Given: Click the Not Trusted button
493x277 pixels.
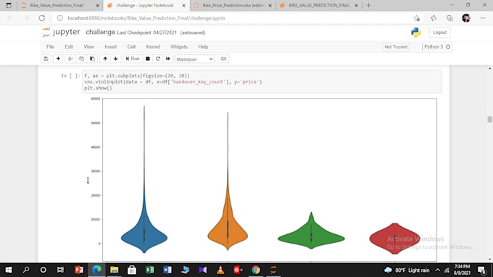Looking at the screenshot, I should pos(396,47).
